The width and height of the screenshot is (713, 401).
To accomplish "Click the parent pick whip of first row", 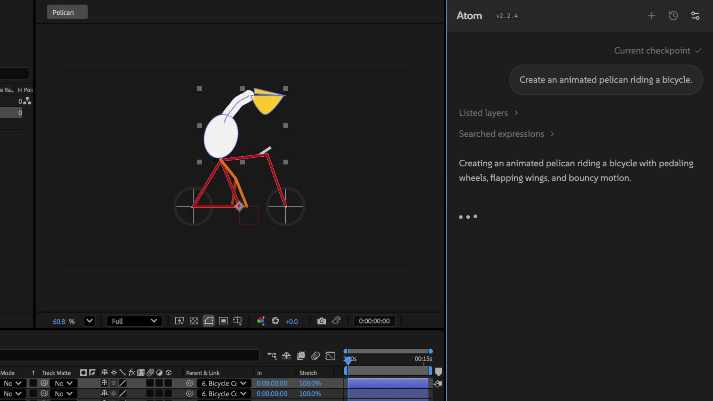I will click(x=190, y=383).
